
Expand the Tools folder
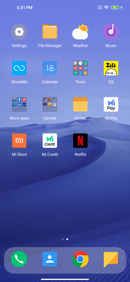pos(80,68)
